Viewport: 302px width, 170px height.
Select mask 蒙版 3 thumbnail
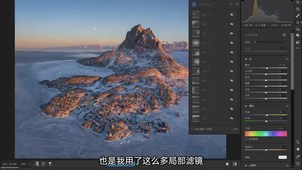click(x=196, y=100)
